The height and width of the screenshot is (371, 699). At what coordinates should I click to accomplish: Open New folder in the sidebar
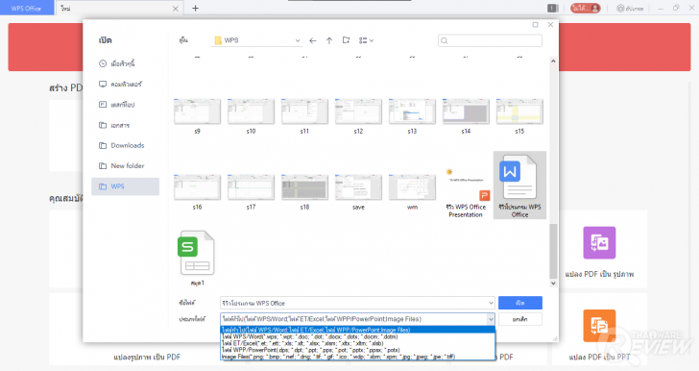[x=122, y=165]
